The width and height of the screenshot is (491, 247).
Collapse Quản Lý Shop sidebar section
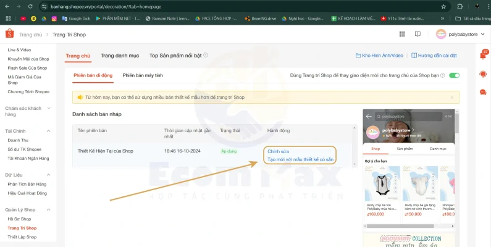(x=49, y=210)
